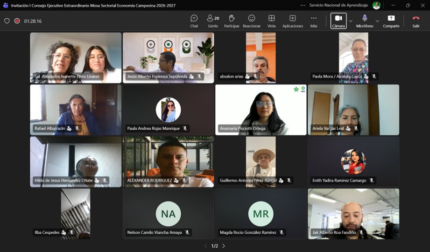Select Paola Mora / Alcaldía Cajicá video
Viewport: 430px width, 252px height.
[x=353, y=58]
